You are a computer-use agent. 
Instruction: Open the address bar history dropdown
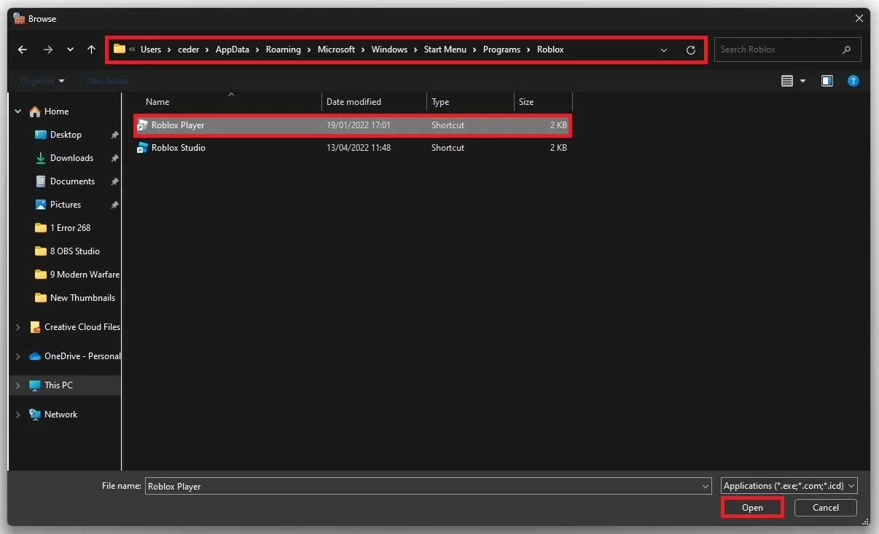pyautogui.click(x=663, y=50)
